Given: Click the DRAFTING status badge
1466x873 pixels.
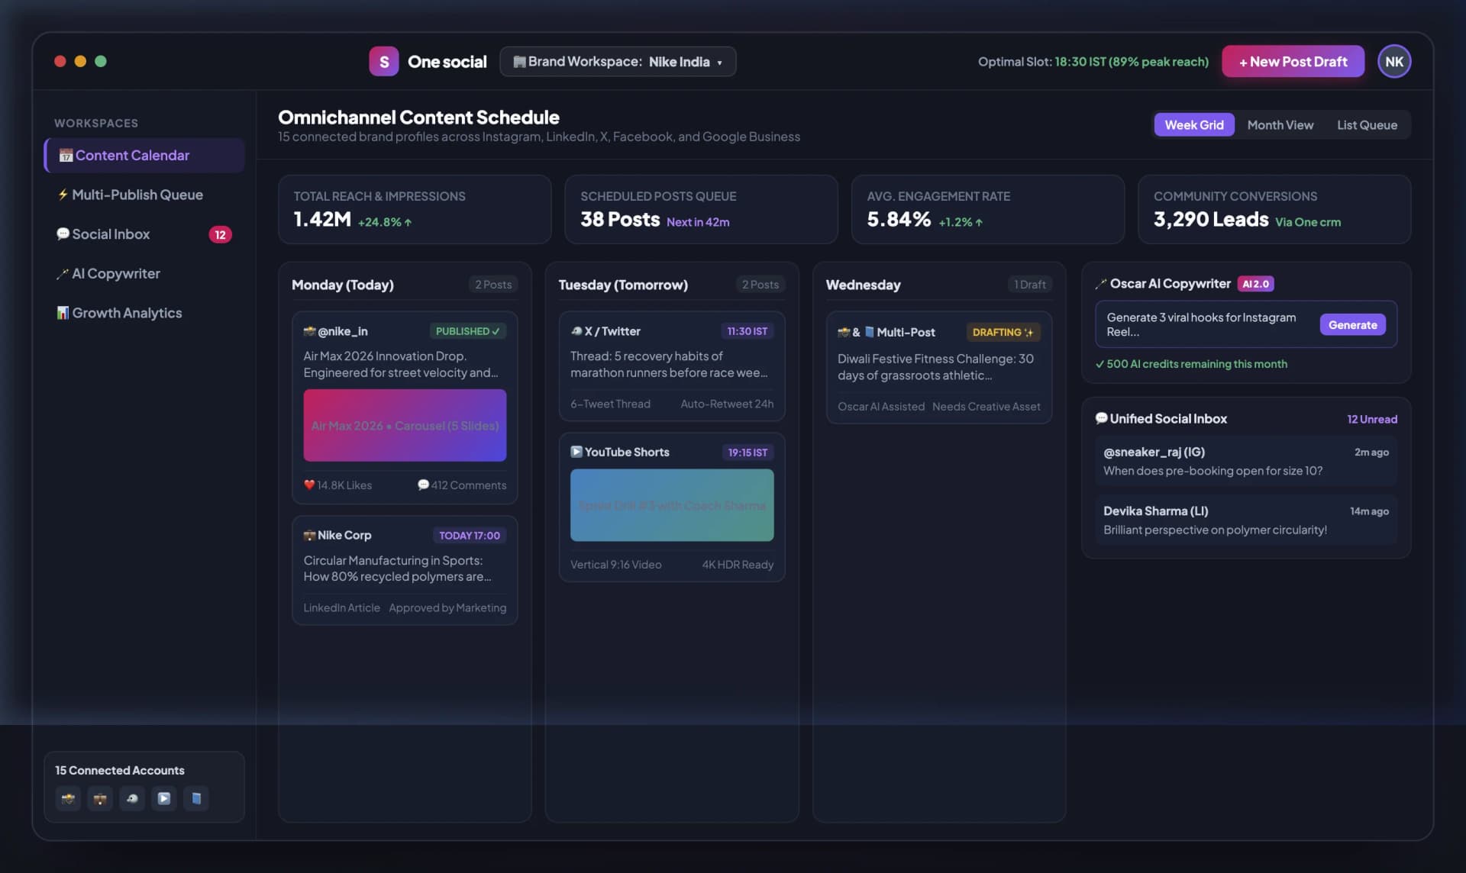Looking at the screenshot, I should point(1003,332).
